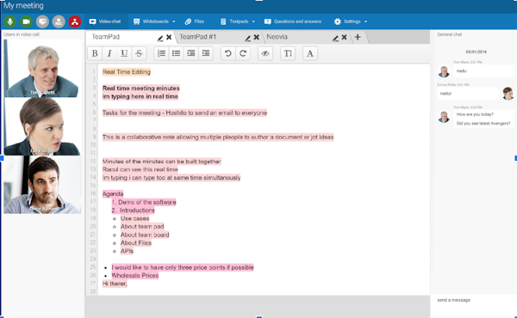Undo the last edit
This screenshot has width=517, height=318.
[x=227, y=53]
